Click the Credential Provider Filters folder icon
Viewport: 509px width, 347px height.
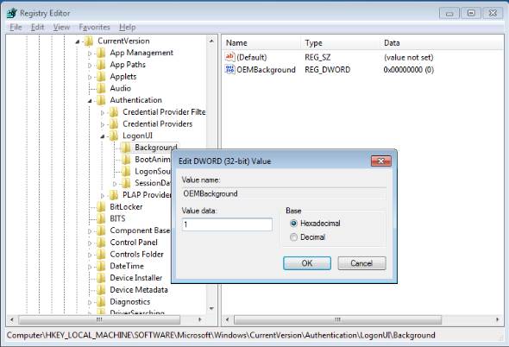(x=113, y=112)
